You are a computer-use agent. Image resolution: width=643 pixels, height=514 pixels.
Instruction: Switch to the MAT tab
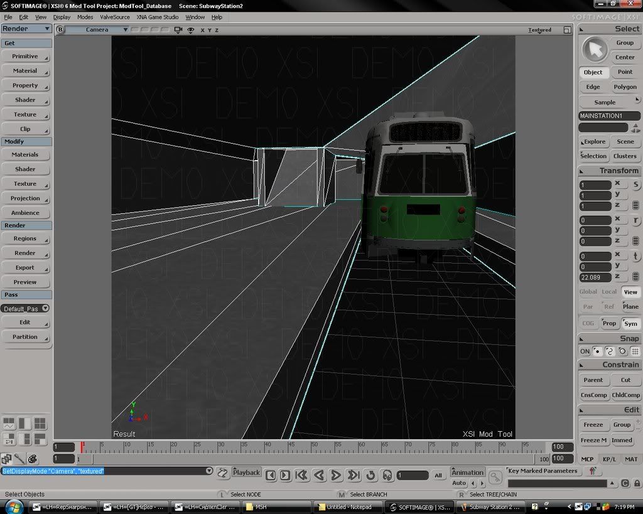tap(630, 459)
